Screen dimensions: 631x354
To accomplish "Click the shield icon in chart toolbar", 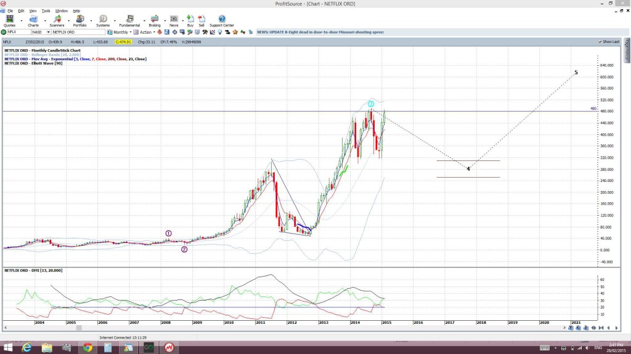I will point(197,32).
